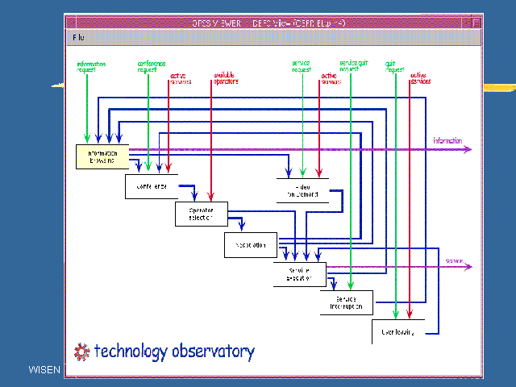The image size is (516, 387).
Task: Select the Service execution box
Action: coord(299,274)
